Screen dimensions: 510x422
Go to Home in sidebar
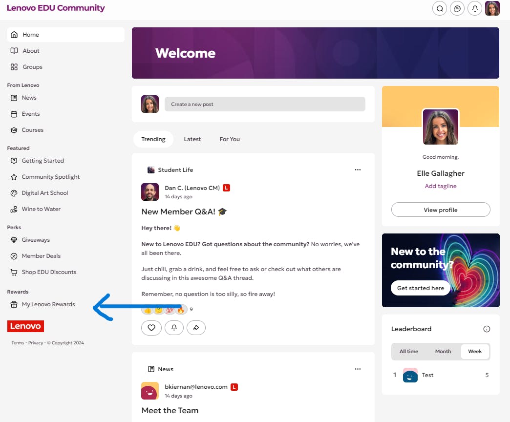click(x=65, y=35)
